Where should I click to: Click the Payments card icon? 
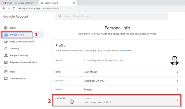[6, 62]
